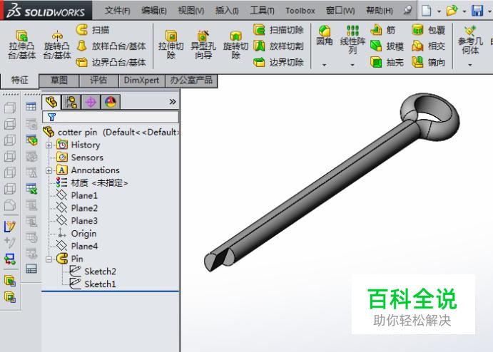Click the New document icon
The height and width of the screenshot is (352, 493).
pyautogui.click(x=427, y=11)
